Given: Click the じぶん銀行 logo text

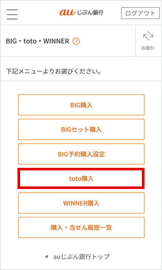Looking at the screenshot, I should click(x=90, y=13).
